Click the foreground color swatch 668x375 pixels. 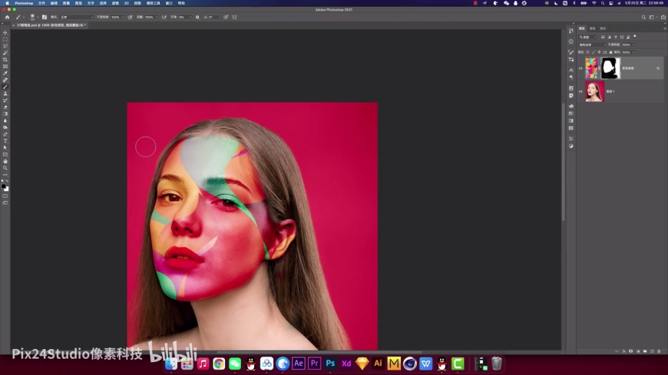tap(4, 185)
